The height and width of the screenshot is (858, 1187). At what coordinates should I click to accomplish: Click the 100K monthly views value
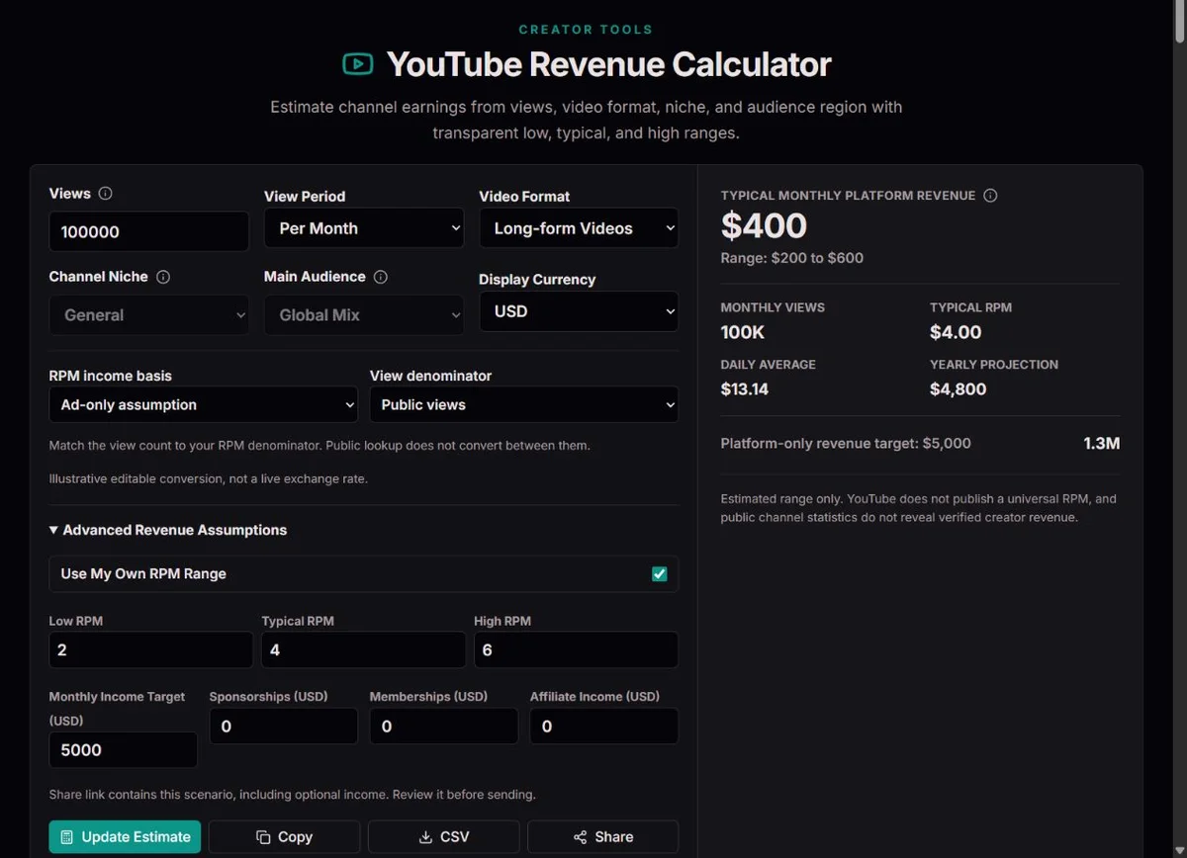pyautogui.click(x=743, y=332)
